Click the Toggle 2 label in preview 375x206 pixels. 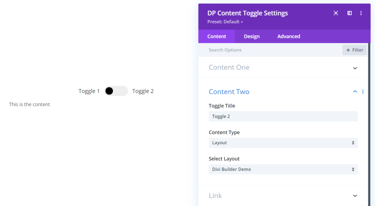tap(143, 91)
